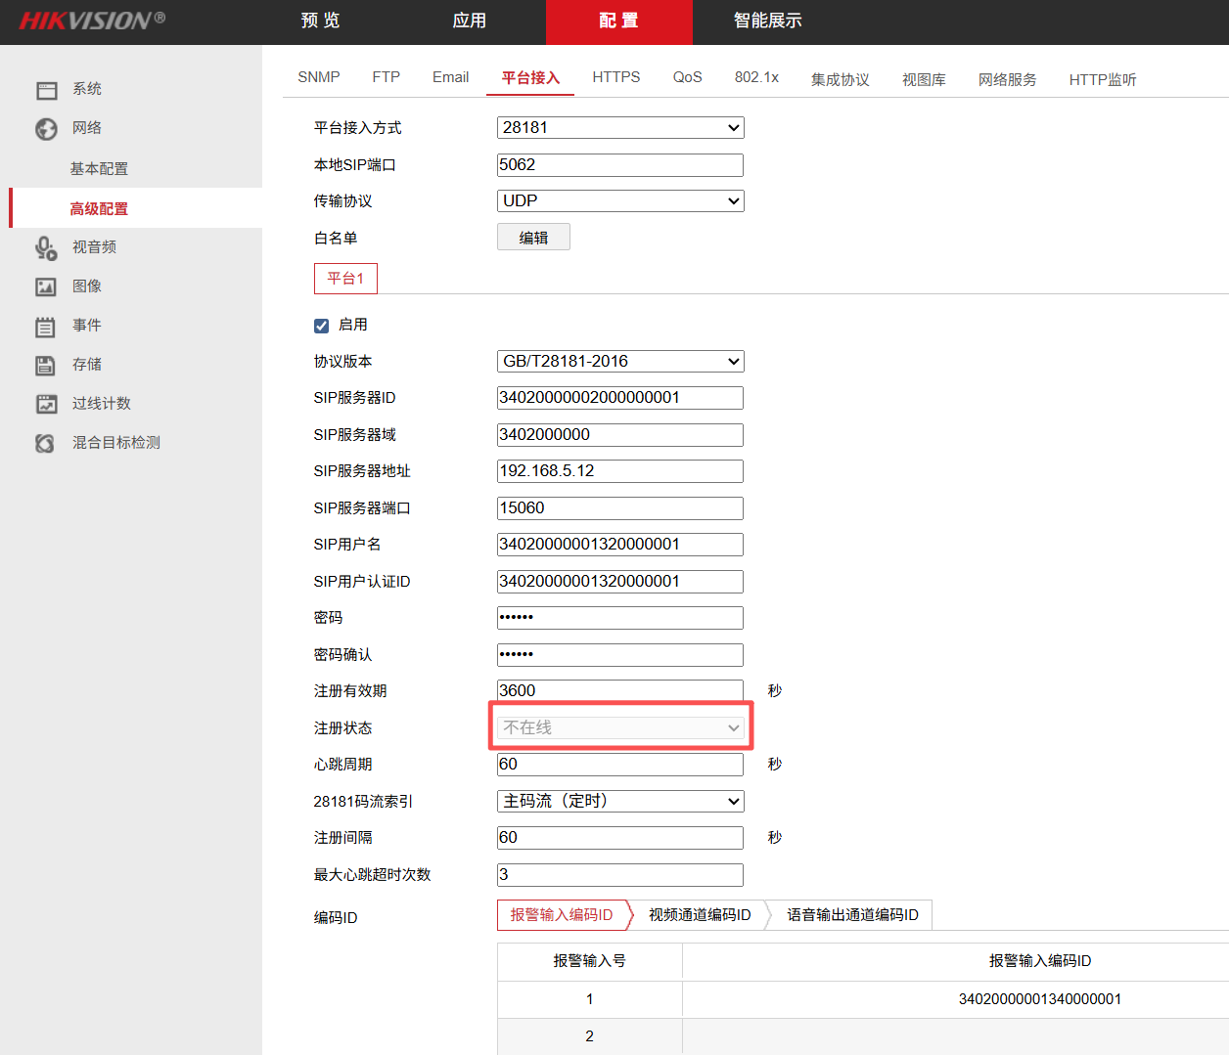Select the Image (图像) sidebar icon
The width and height of the screenshot is (1229, 1055).
[46, 286]
